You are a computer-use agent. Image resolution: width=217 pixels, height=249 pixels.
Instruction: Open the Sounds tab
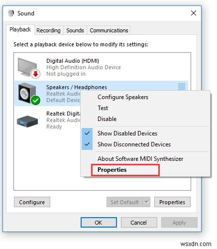pos(75,30)
